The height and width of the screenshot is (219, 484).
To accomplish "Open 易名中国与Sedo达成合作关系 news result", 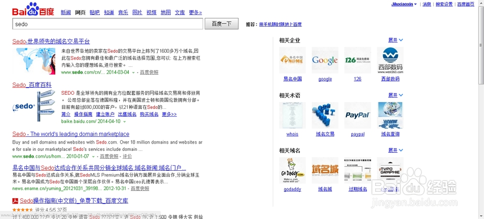I will click(x=99, y=168).
